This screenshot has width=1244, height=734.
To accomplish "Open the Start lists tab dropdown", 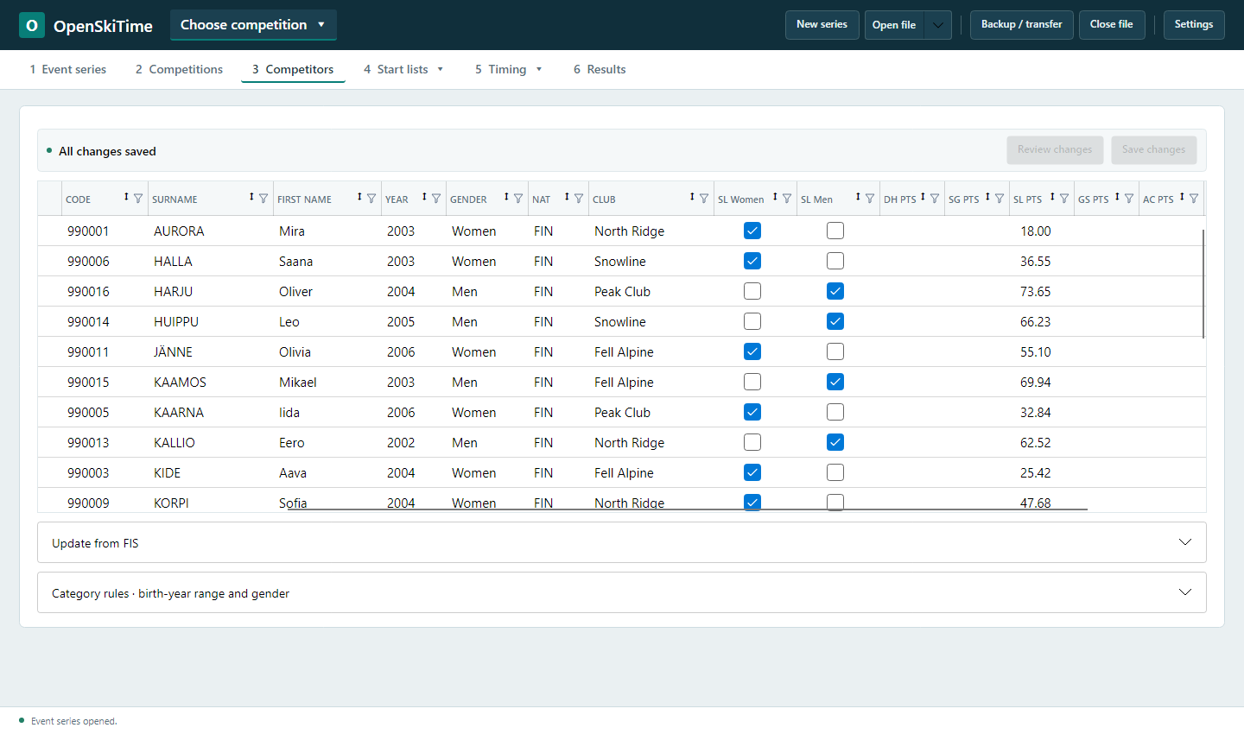I will (440, 69).
